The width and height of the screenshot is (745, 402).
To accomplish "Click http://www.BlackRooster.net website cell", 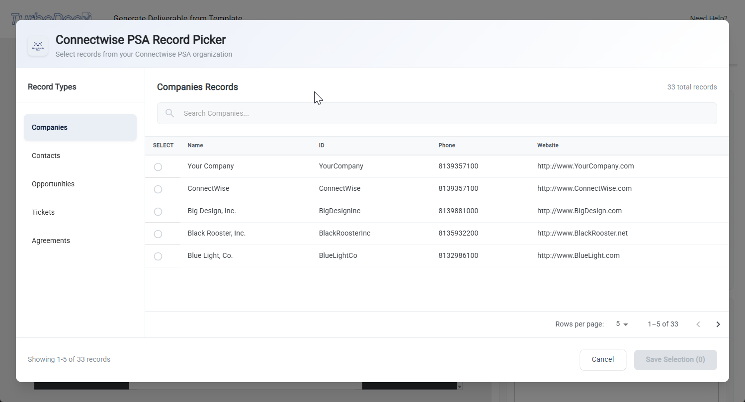I will pyautogui.click(x=582, y=233).
